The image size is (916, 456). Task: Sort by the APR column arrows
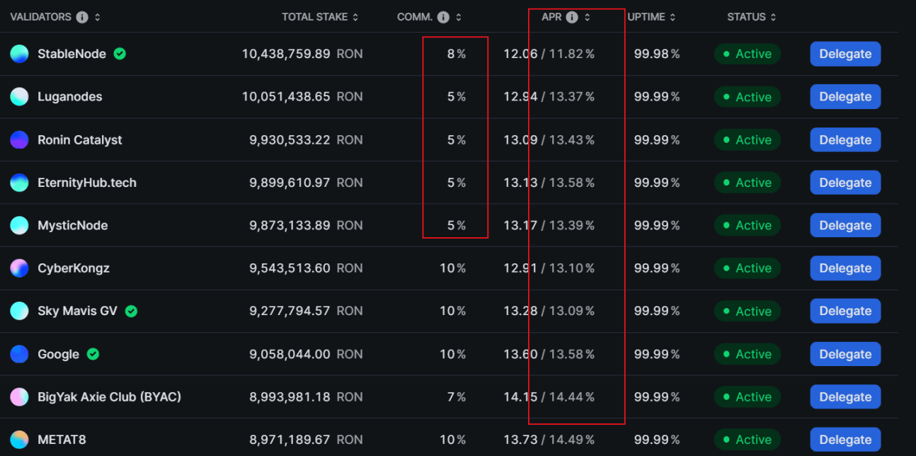click(588, 17)
